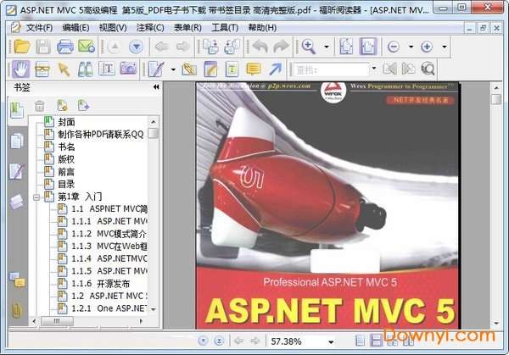Click the fit width view icon

(368, 47)
